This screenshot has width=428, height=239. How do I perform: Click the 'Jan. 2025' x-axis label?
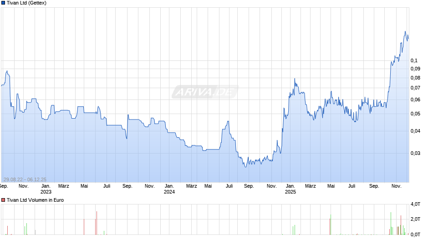coord(290,189)
